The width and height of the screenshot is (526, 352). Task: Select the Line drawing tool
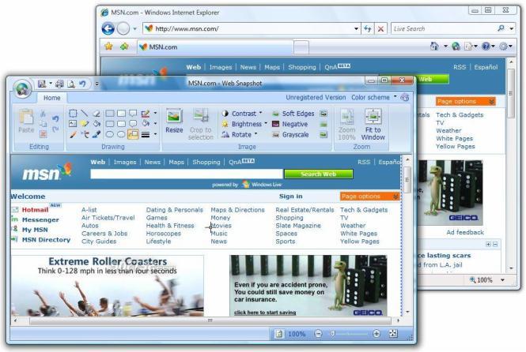(x=85, y=113)
